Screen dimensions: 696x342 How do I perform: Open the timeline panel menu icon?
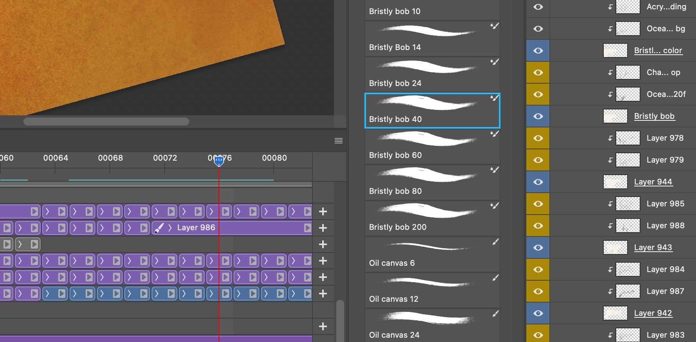coord(339,141)
